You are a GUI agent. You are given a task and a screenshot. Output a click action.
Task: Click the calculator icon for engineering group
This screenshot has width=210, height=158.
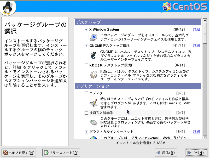pyautogui.click(x=93, y=122)
